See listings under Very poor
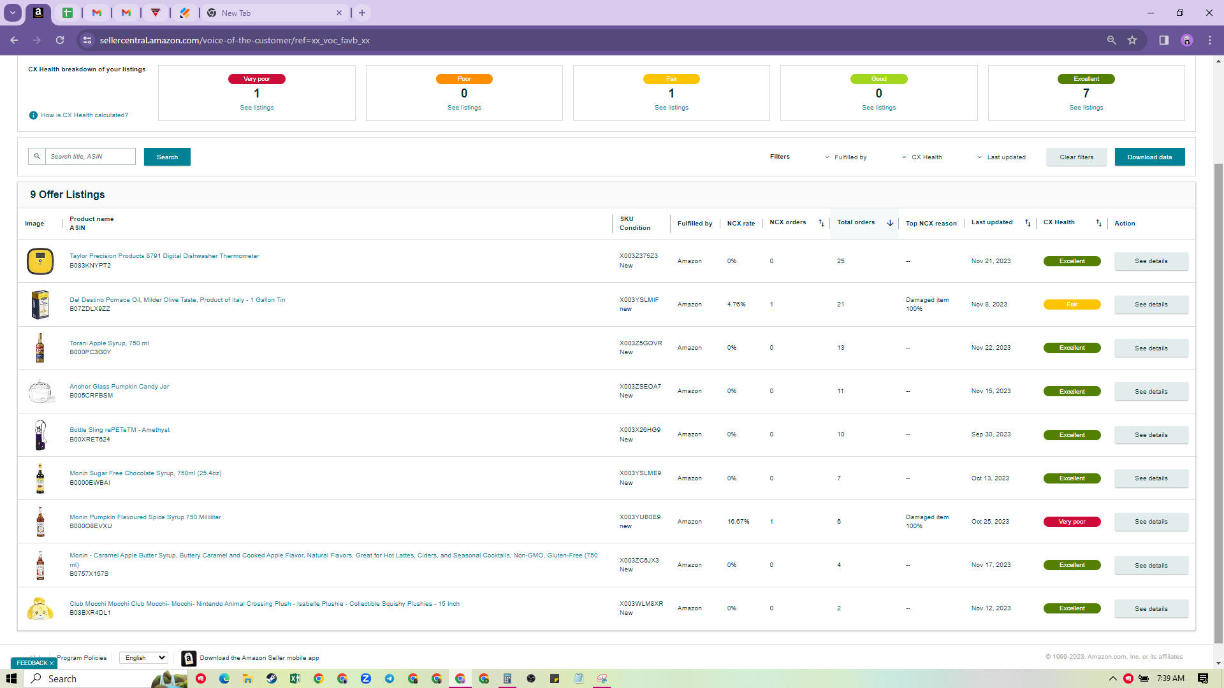This screenshot has height=688, width=1224. [x=257, y=108]
